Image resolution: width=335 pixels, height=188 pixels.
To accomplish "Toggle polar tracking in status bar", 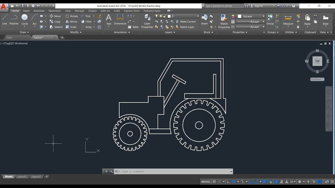I will point(234,182).
